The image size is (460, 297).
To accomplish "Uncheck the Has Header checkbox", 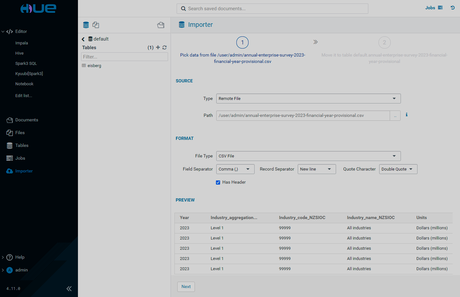I will point(218,182).
